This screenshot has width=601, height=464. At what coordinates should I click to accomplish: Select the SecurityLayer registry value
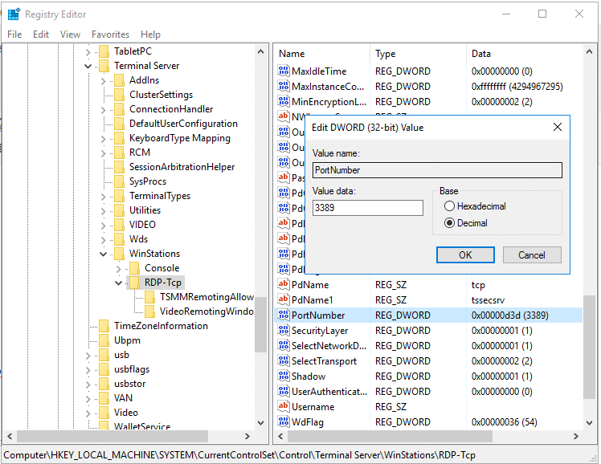319,331
